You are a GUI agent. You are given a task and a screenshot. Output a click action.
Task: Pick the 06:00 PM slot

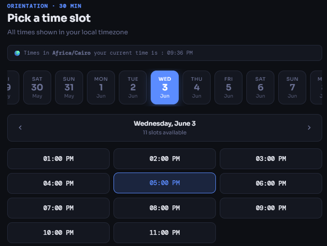(x=271, y=183)
